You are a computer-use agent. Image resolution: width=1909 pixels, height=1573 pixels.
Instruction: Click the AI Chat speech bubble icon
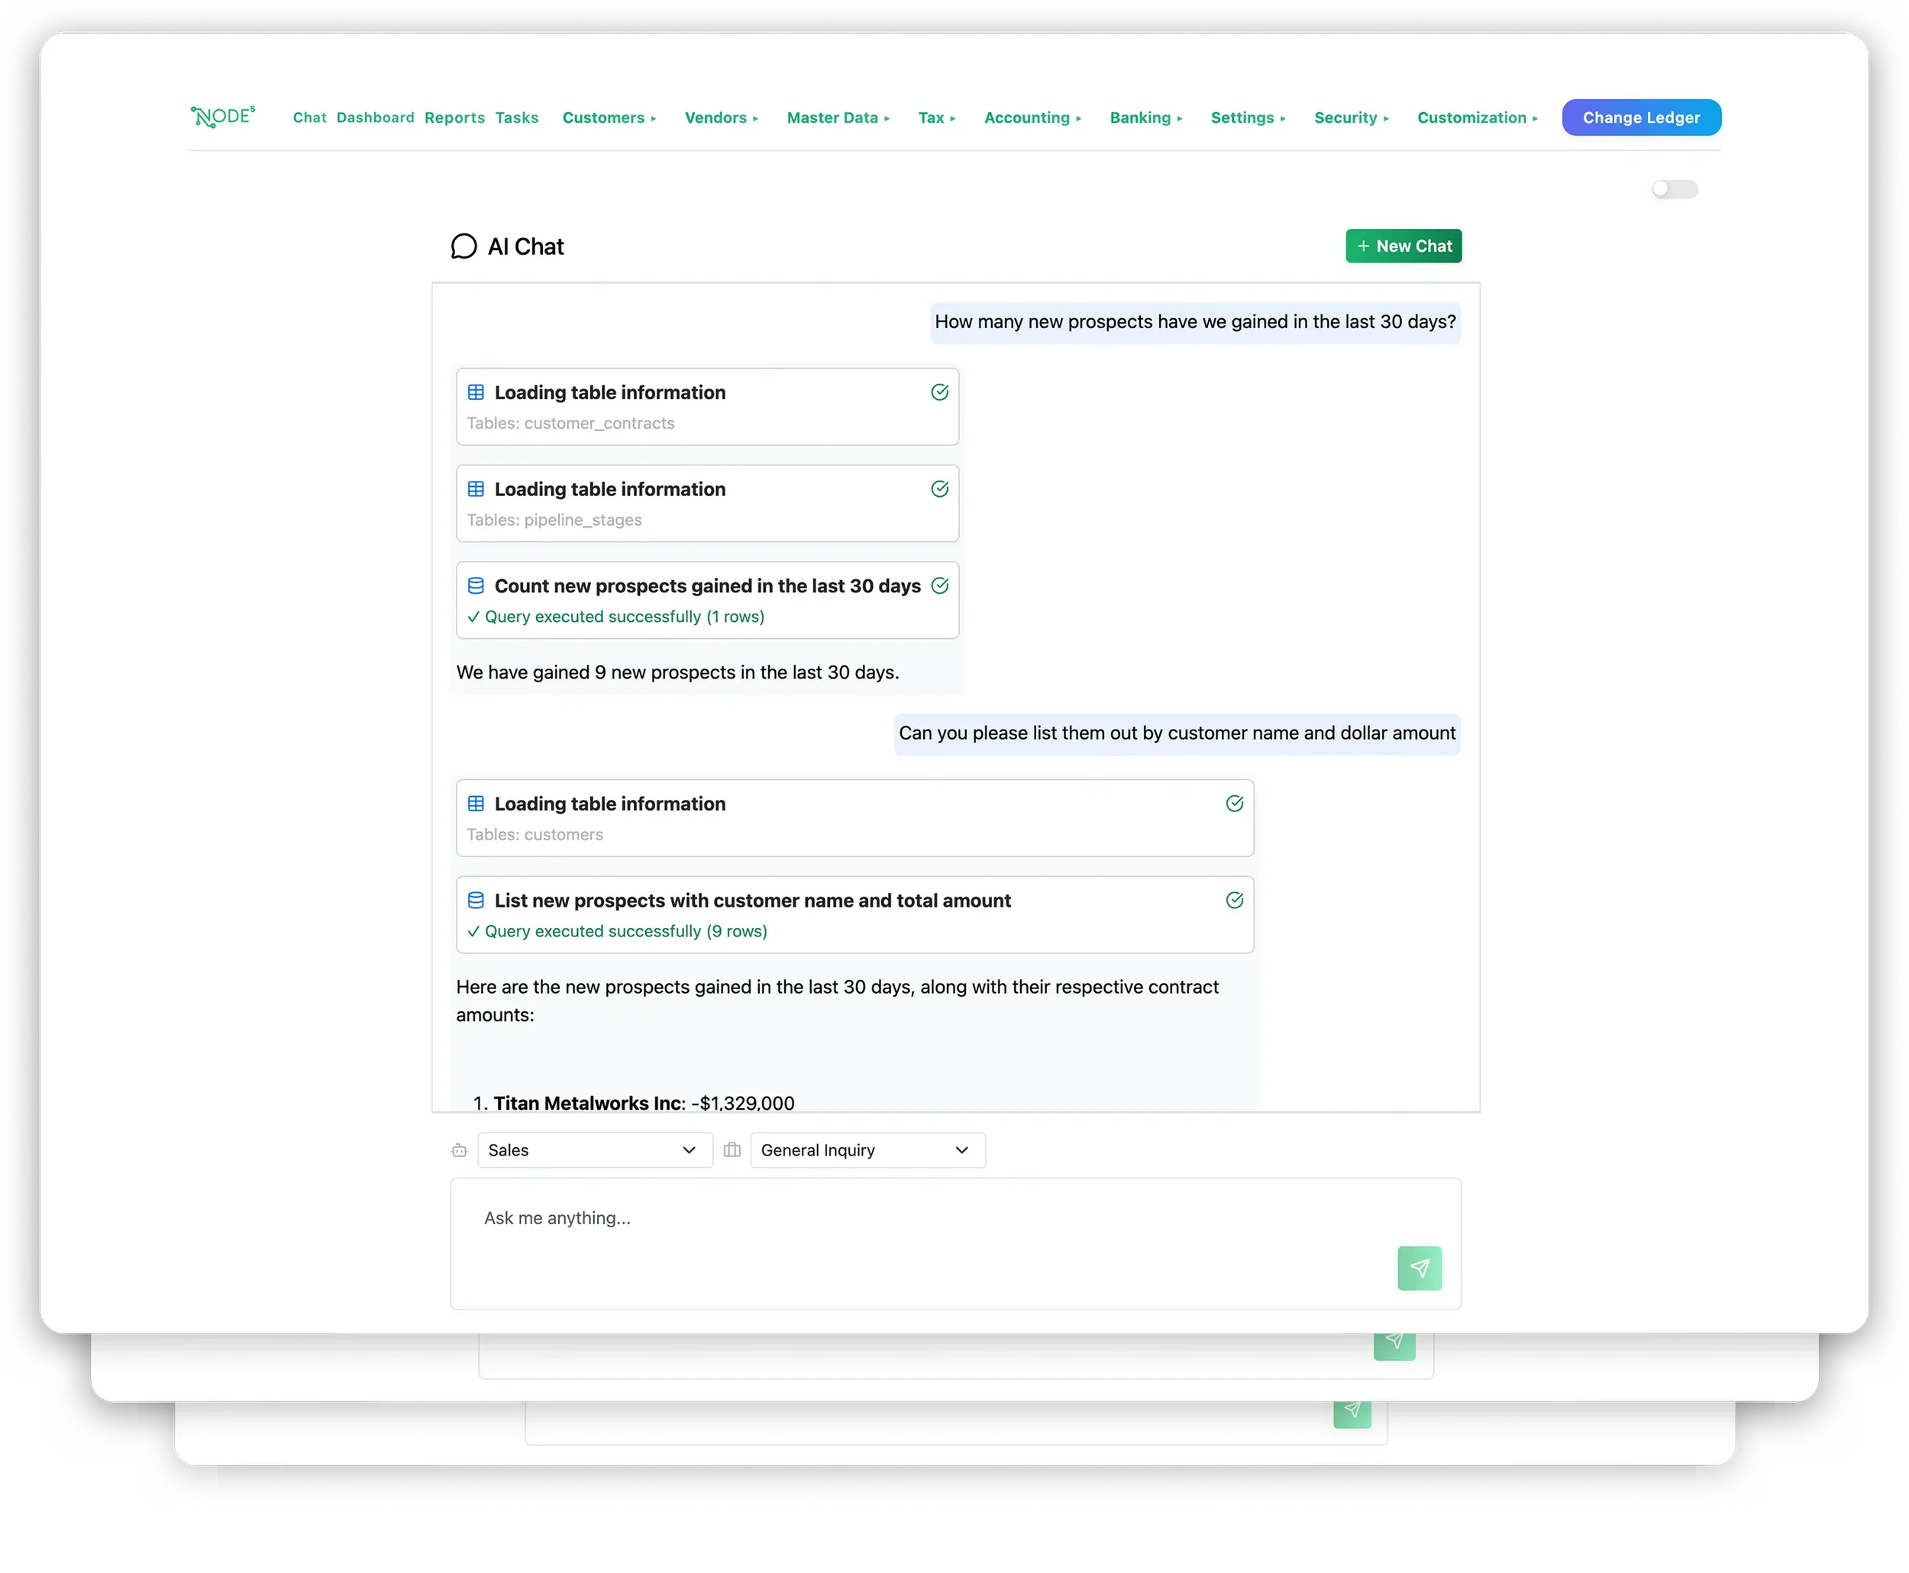point(464,247)
